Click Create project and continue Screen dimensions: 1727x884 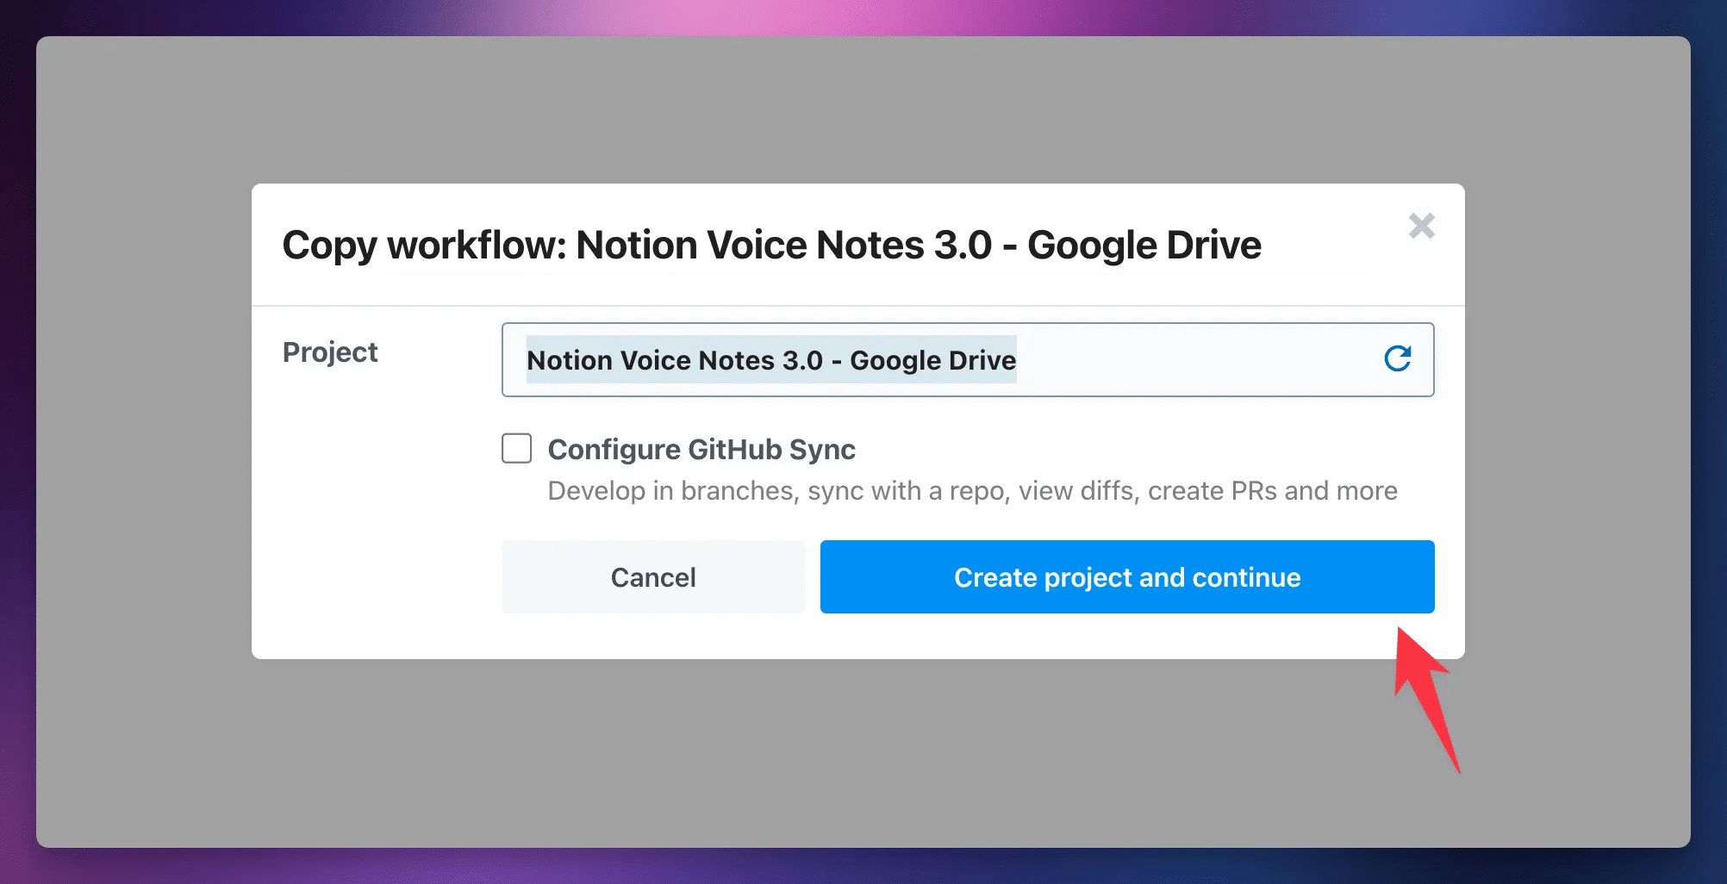click(x=1127, y=577)
